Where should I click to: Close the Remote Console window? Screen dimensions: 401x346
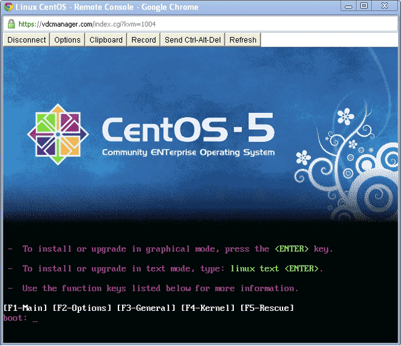[385, 6]
